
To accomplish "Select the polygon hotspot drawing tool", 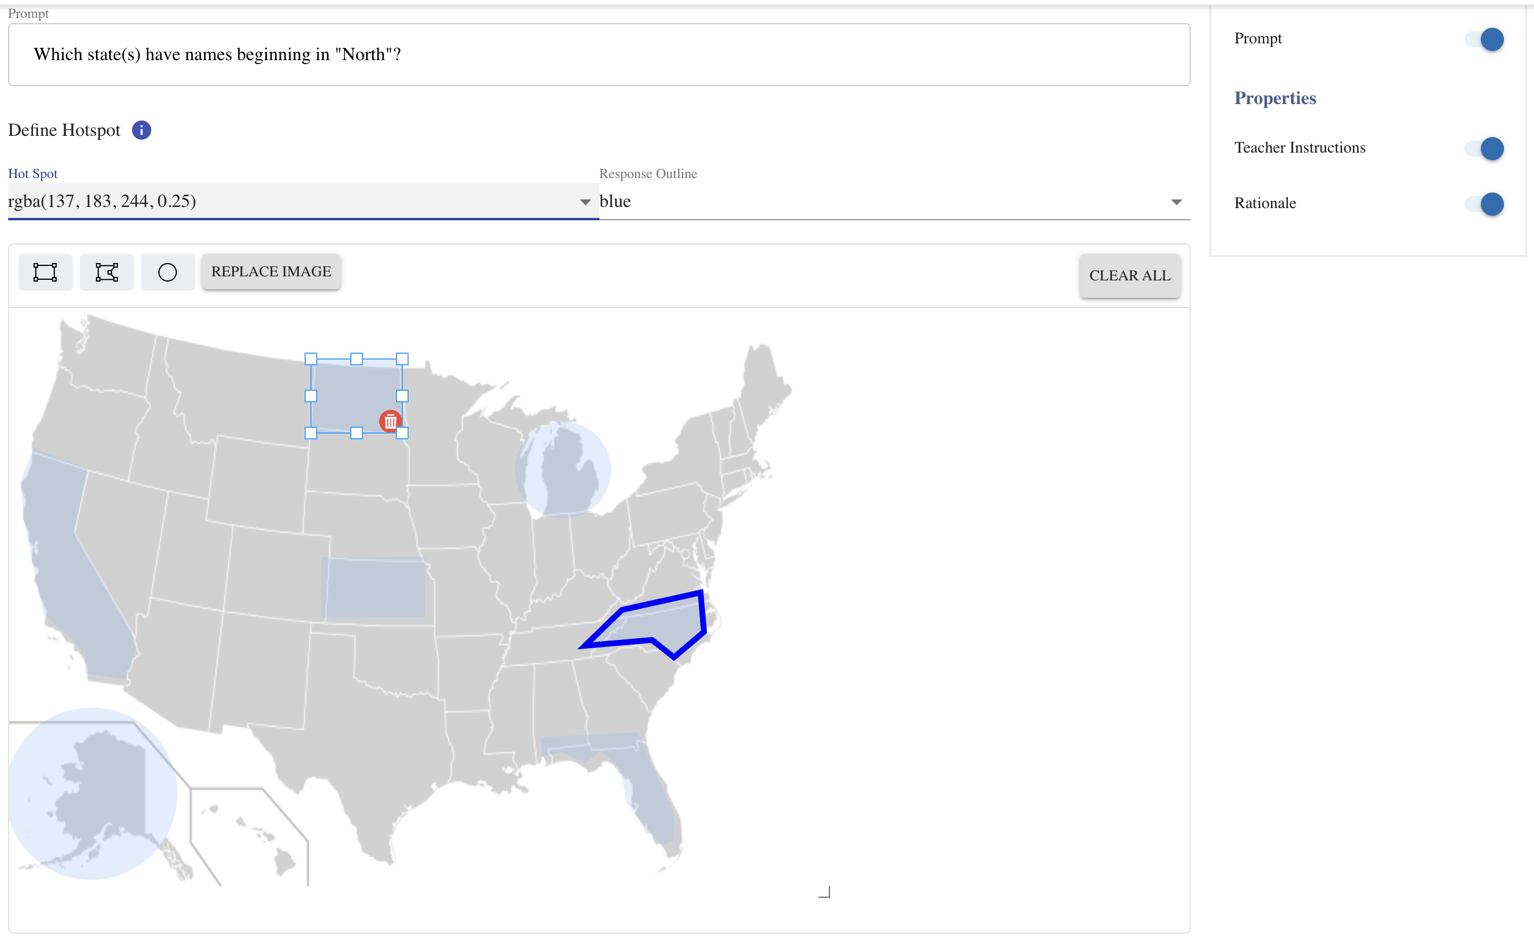I will 106,272.
